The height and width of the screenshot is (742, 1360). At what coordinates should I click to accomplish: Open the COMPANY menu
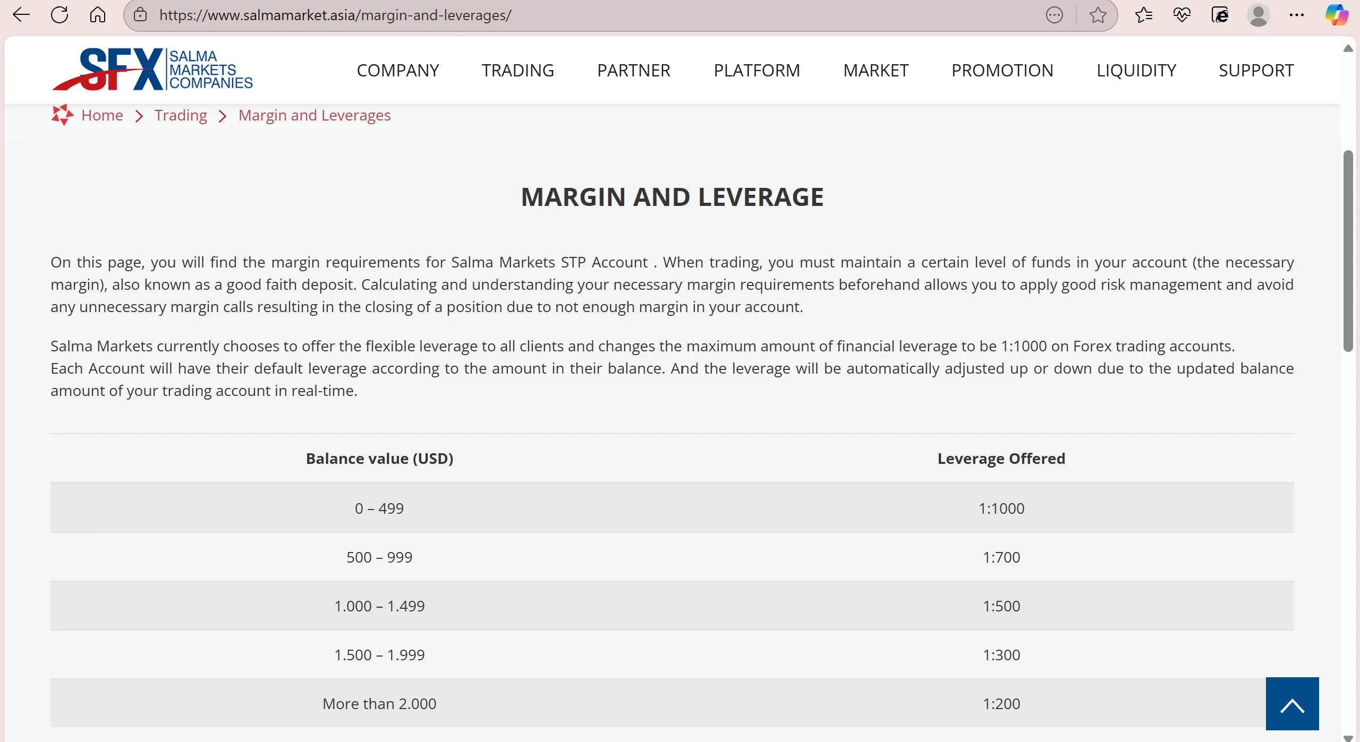(398, 70)
